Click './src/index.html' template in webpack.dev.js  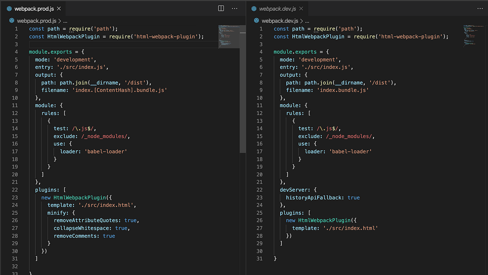coord(351,228)
